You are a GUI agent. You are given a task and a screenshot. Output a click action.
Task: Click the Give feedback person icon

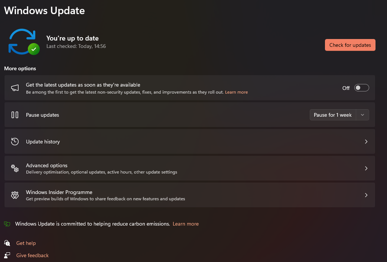point(7,255)
